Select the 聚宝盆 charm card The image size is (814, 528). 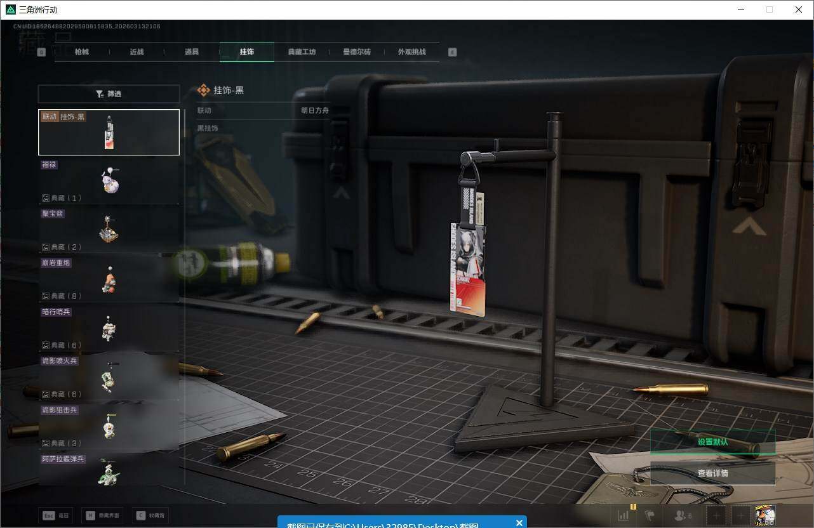click(109, 230)
